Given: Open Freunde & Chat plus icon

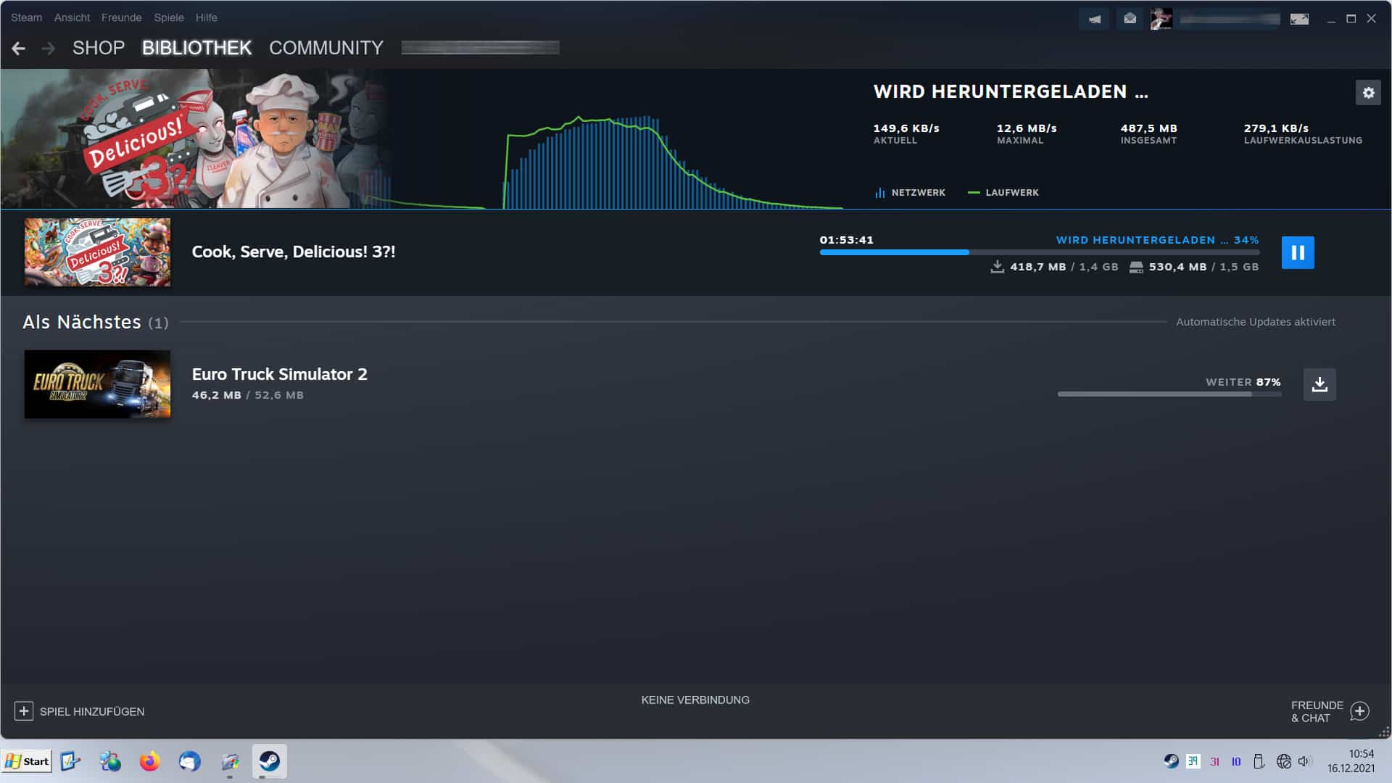Looking at the screenshot, I should [x=1360, y=711].
